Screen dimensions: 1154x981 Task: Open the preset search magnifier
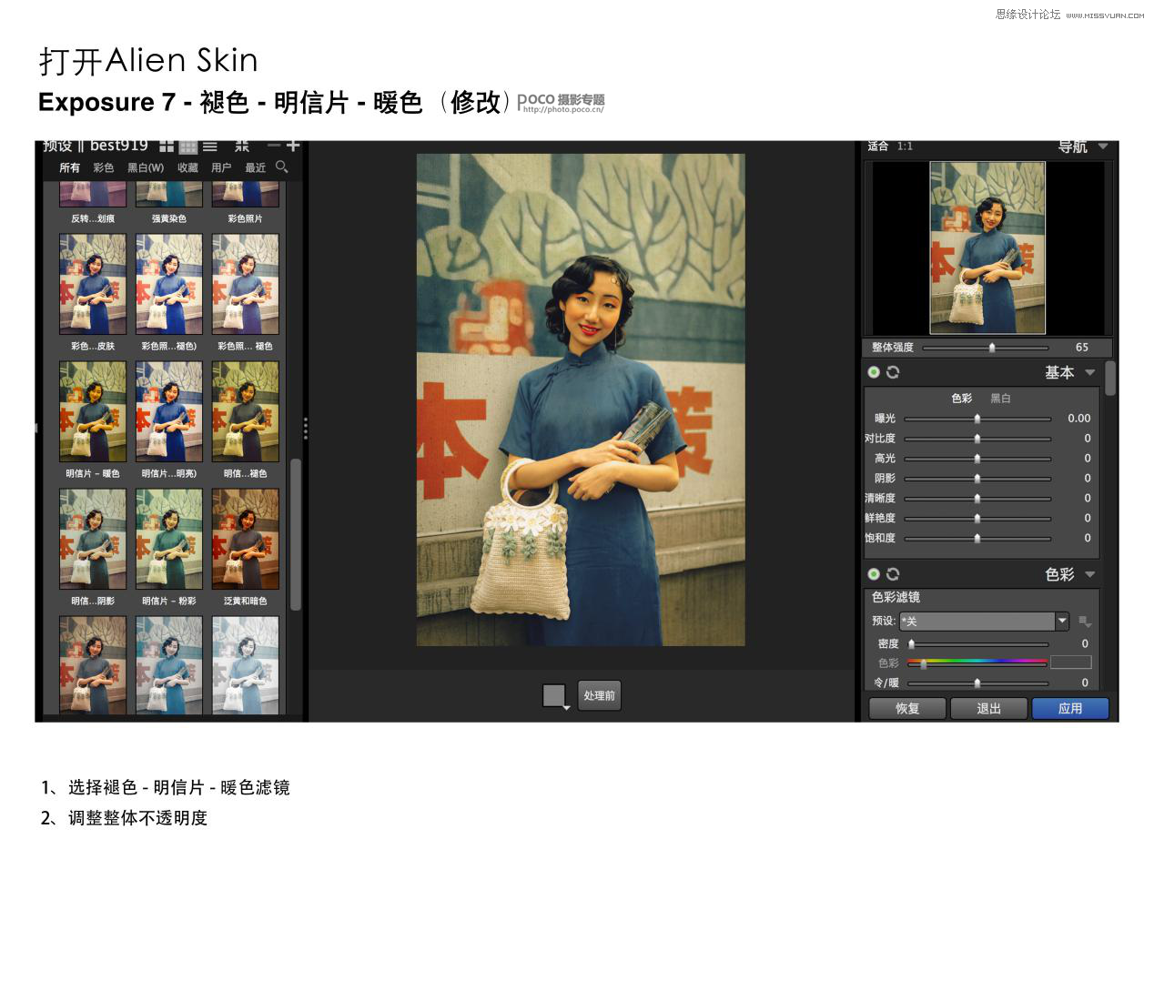pyautogui.click(x=281, y=167)
